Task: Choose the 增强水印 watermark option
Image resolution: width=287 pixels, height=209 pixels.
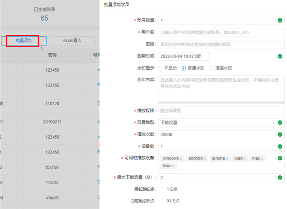Action: click(x=211, y=68)
